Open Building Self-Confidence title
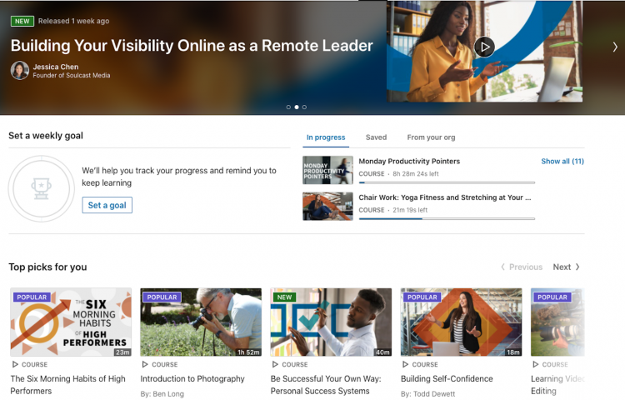Image resolution: width=625 pixels, height=400 pixels. 447,379
